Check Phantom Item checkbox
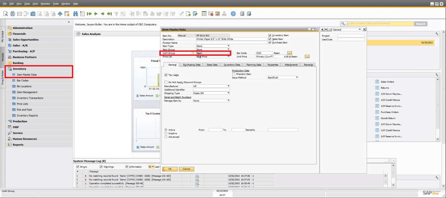Image resolution: width=446 pixels, height=198 pixels. 234,74
